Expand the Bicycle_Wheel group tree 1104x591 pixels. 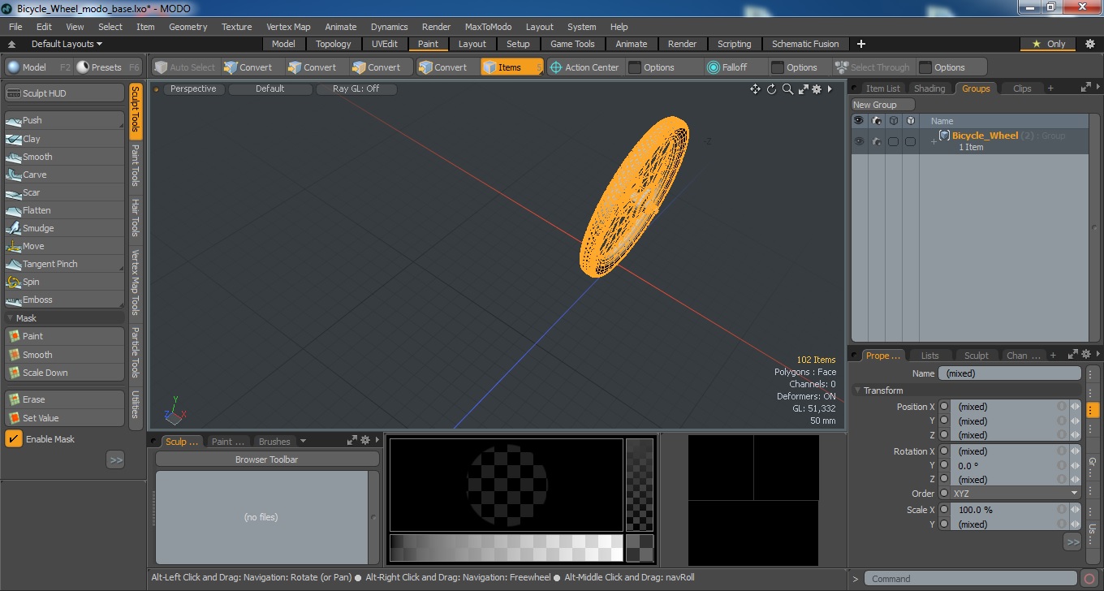(x=934, y=141)
